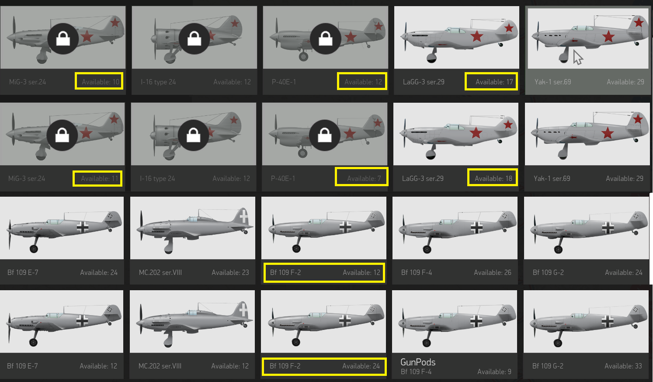The height and width of the screenshot is (382, 653).
Task: Pick Bf 109 E-7 with 24 available
Action: tap(62, 240)
